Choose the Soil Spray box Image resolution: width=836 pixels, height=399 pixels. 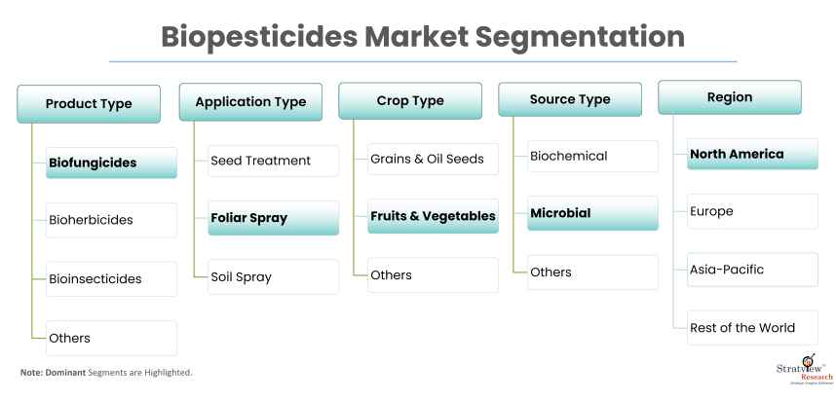273,276
